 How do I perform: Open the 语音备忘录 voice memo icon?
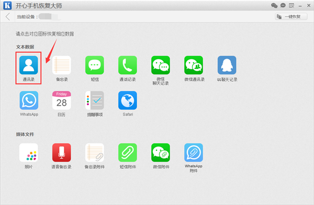click(61, 153)
